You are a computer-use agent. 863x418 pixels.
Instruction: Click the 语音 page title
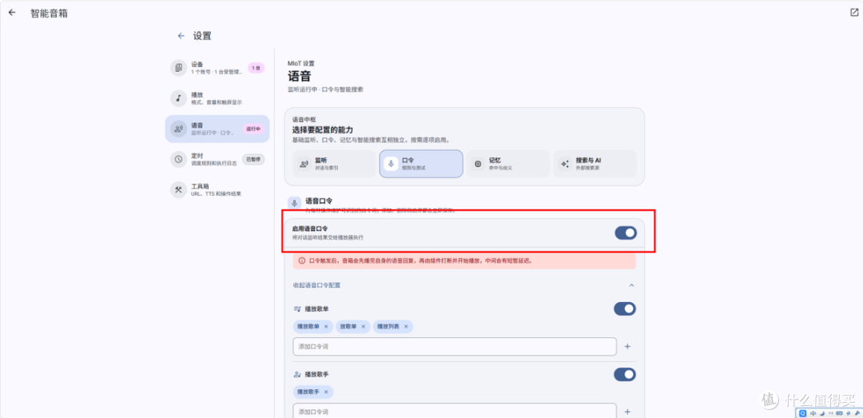coord(300,76)
